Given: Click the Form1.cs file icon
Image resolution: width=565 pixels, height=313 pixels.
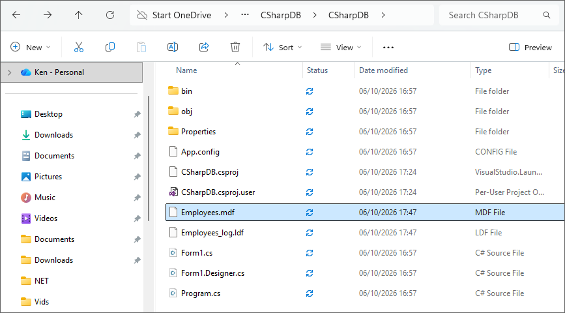Looking at the screenshot, I should coord(173,252).
